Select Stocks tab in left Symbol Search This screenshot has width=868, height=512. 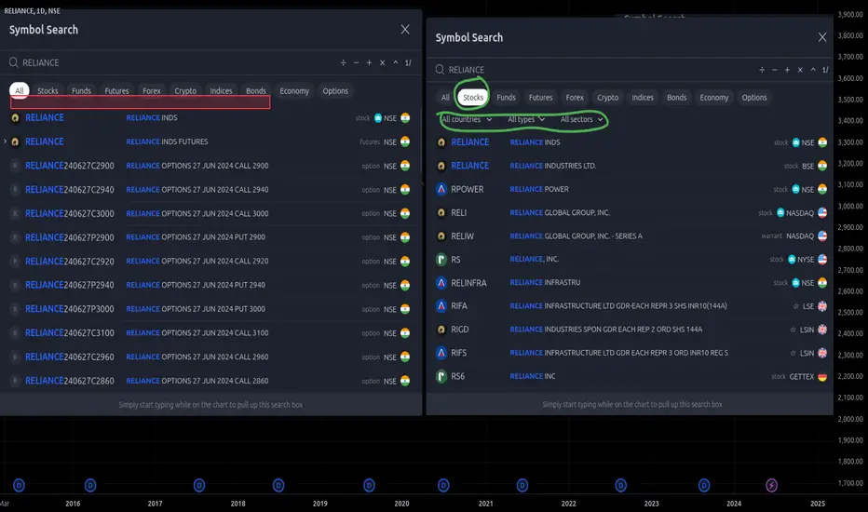click(x=47, y=91)
